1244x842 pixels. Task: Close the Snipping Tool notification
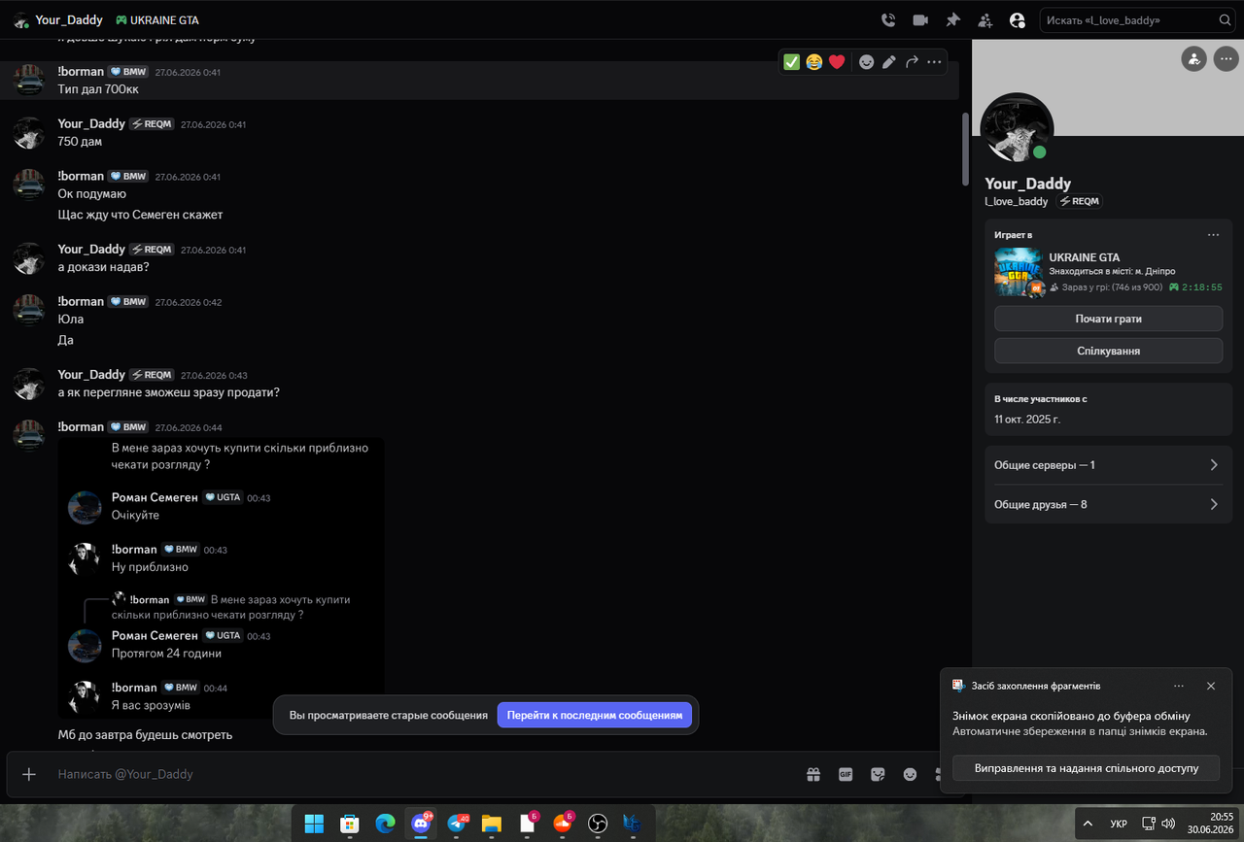pyautogui.click(x=1210, y=686)
